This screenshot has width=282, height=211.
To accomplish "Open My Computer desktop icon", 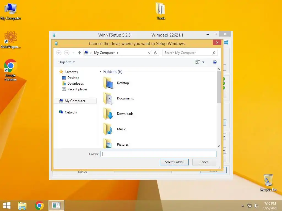I will tap(11, 11).
